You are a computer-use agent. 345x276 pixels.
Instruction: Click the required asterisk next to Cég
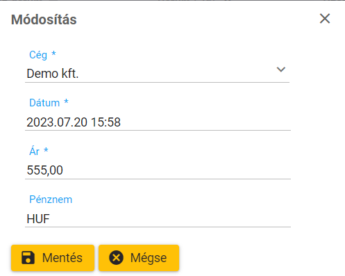coord(53,54)
